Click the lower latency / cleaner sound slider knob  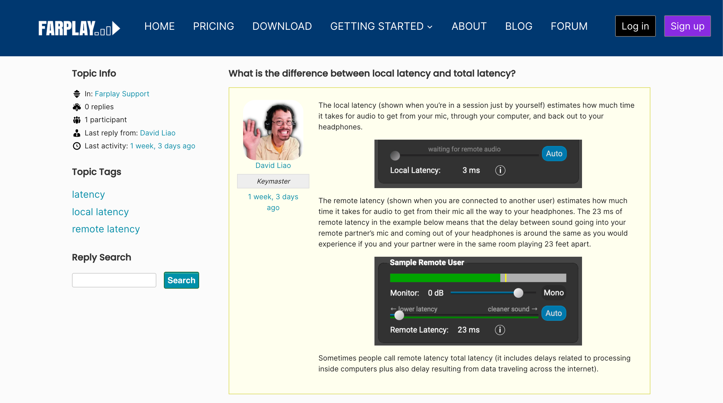[x=399, y=315]
